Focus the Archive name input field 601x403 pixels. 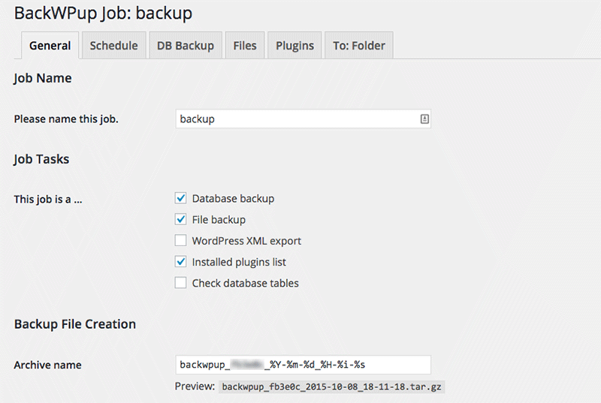point(302,365)
